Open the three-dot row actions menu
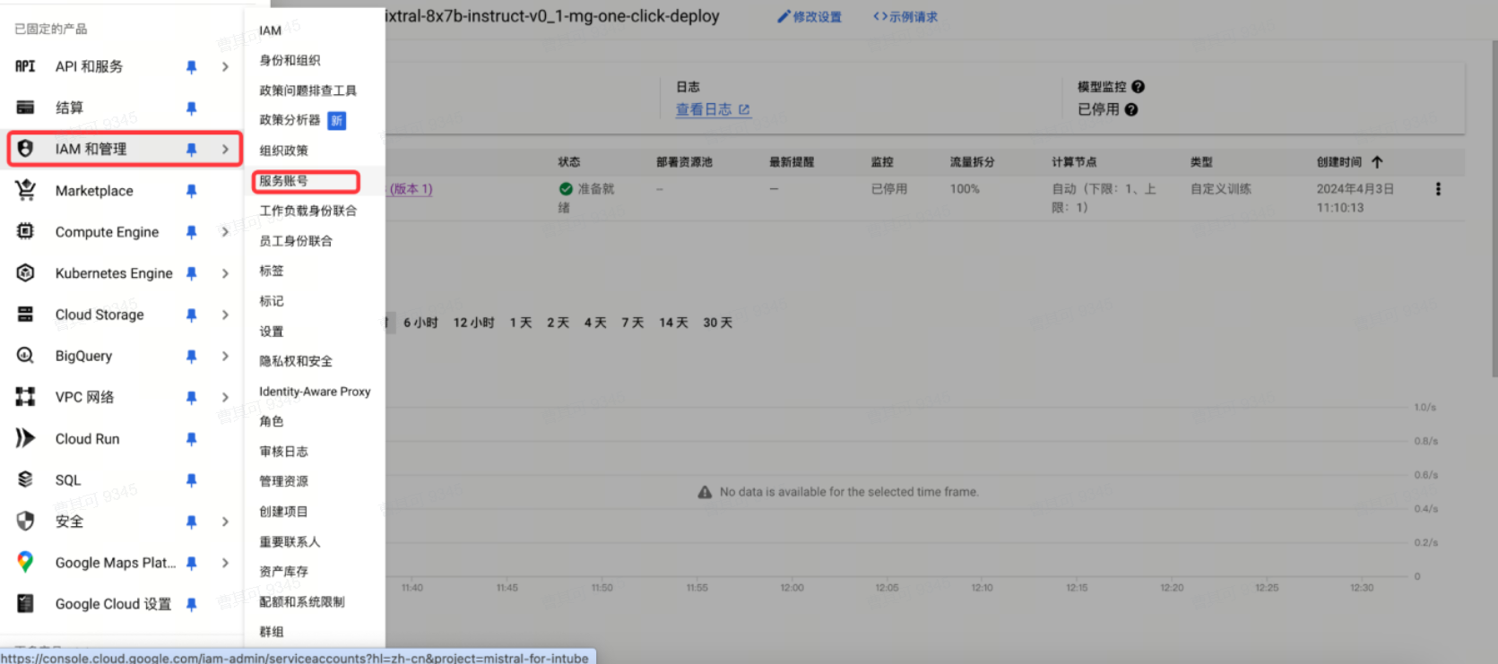 pos(1438,189)
